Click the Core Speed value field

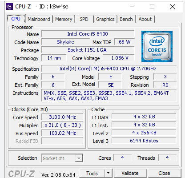tap(62, 117)
